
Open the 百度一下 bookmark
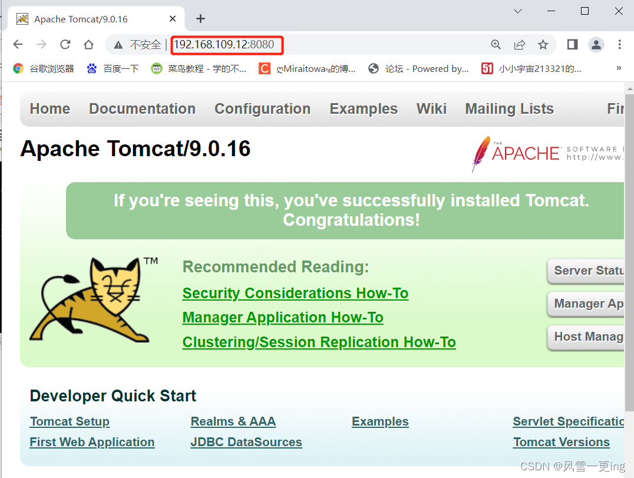pos(113,69)
